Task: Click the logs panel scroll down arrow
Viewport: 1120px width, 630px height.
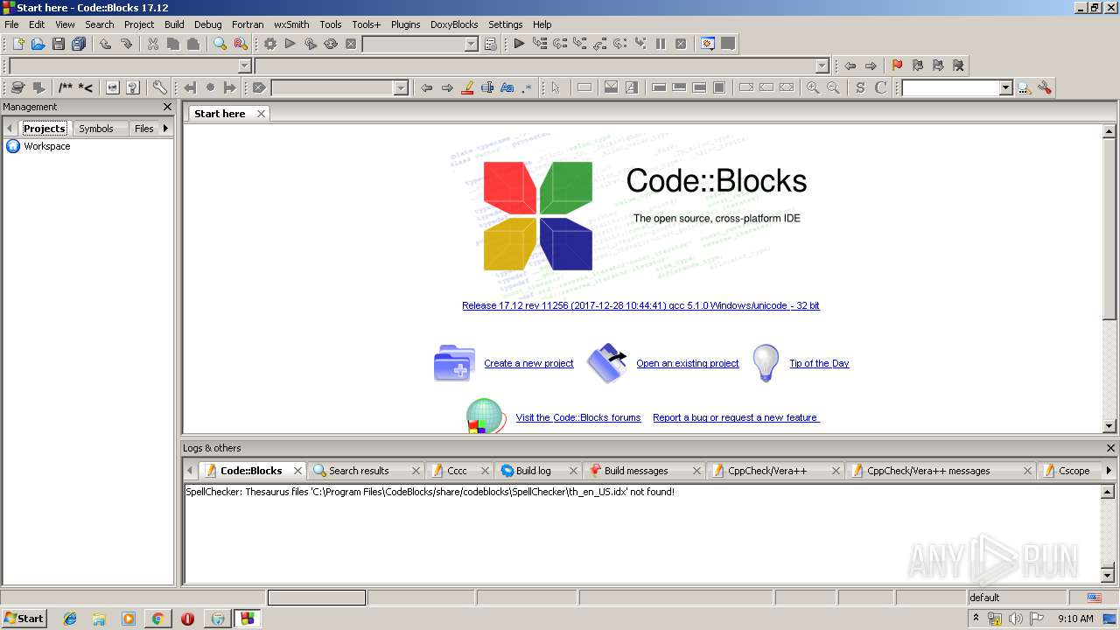Action: tap(1109, 577)
